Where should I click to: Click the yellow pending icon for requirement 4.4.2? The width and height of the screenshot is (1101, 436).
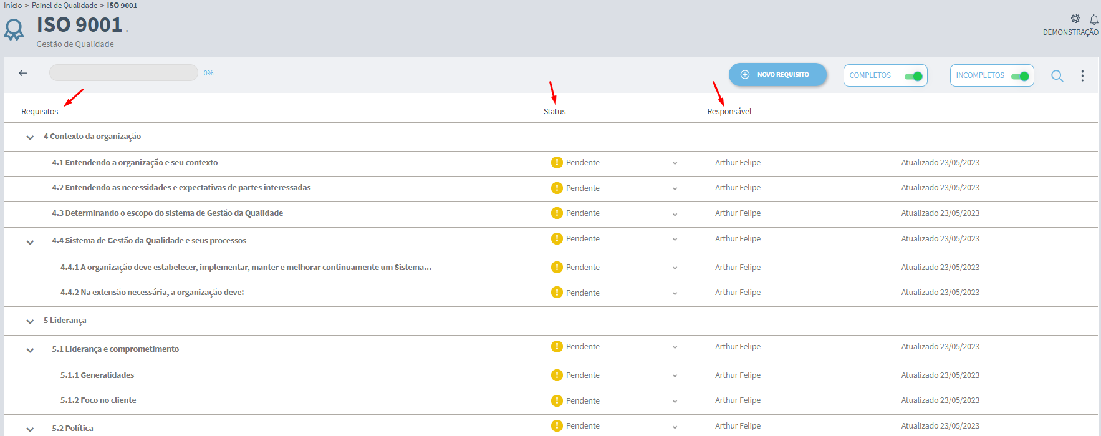point(557,293)
